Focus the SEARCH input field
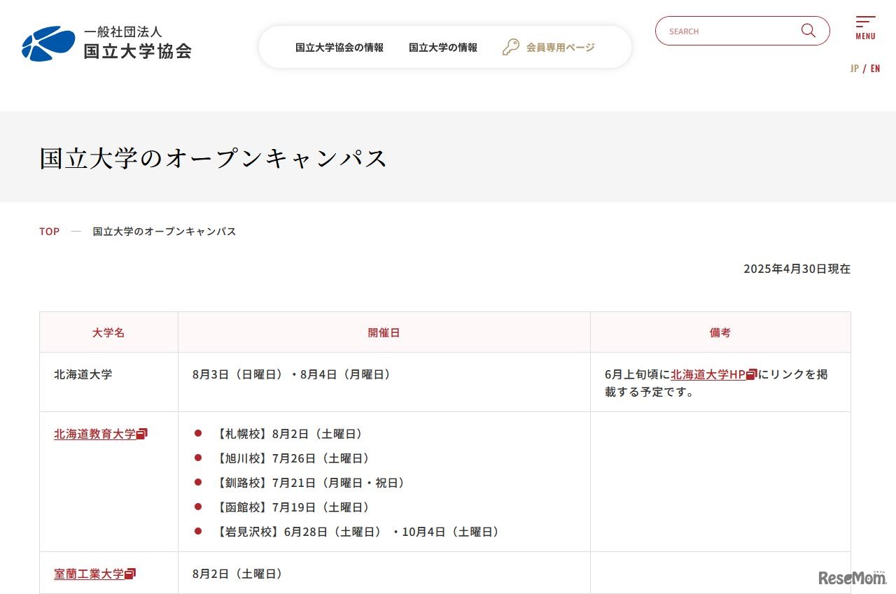This screenshot has height=594, width=896. 728,31
